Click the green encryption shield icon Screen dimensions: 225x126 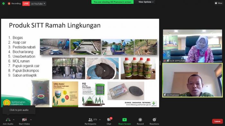coord(4,4)
